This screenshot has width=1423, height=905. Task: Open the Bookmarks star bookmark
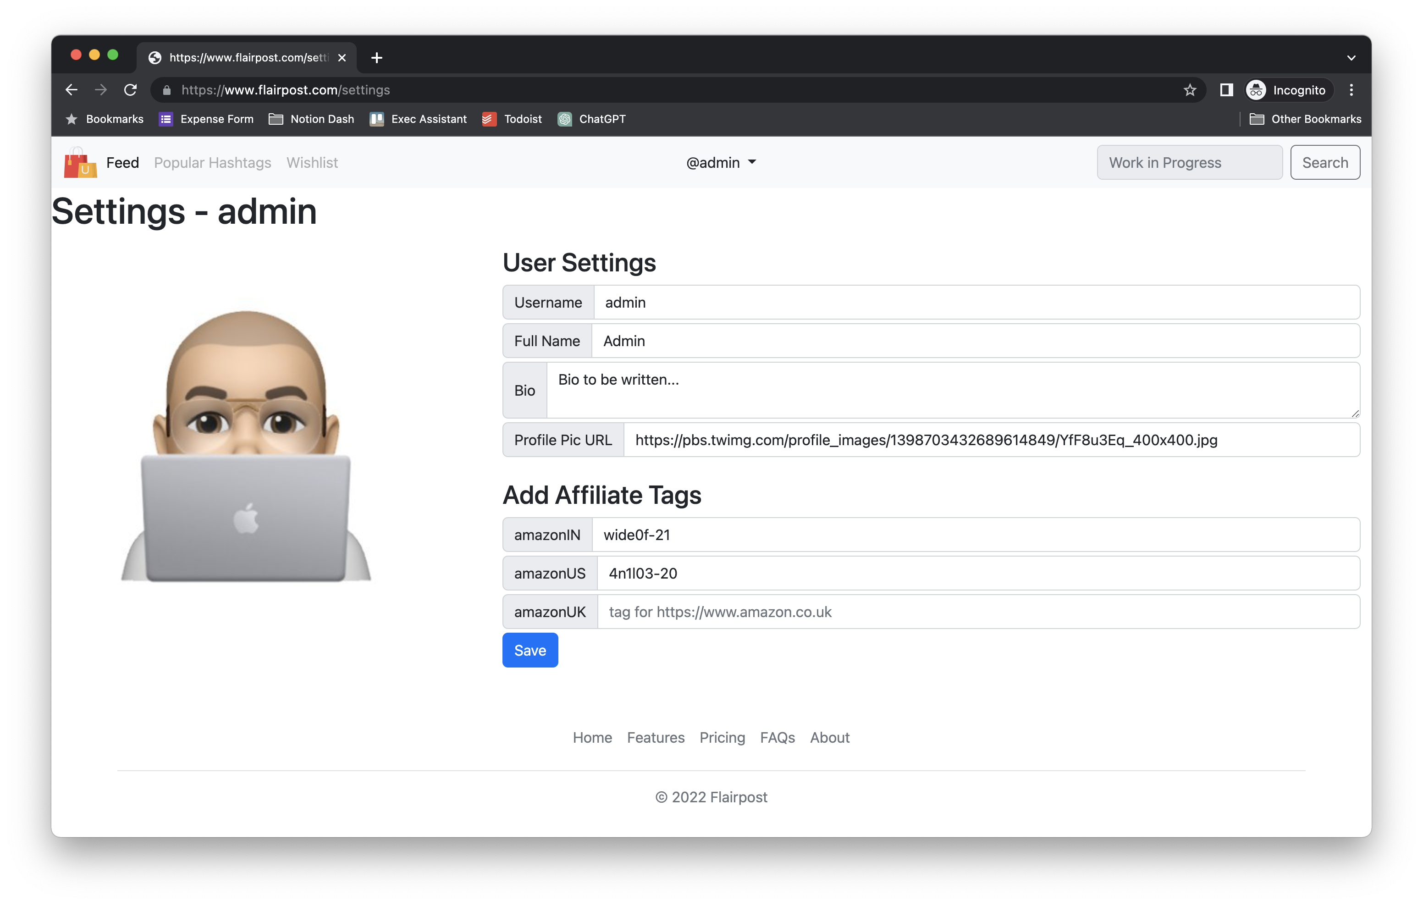pyautogui.click(x=104, y=119)
